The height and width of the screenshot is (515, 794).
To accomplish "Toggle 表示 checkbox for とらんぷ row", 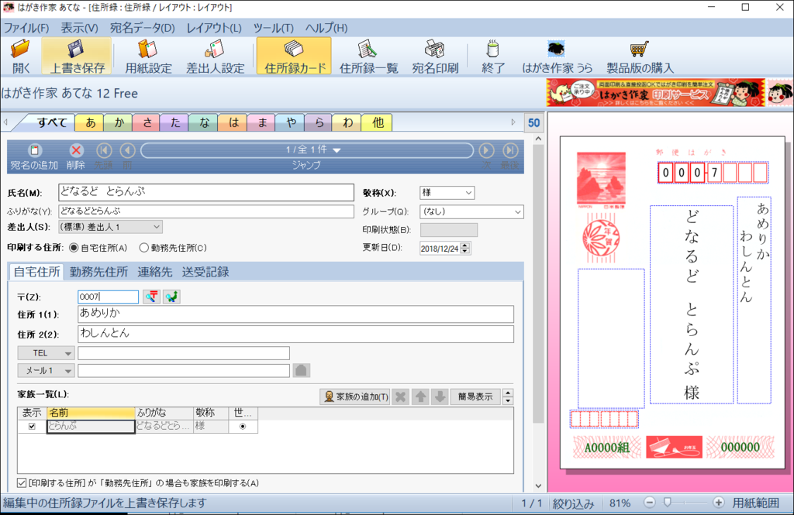I will [32, 426].
